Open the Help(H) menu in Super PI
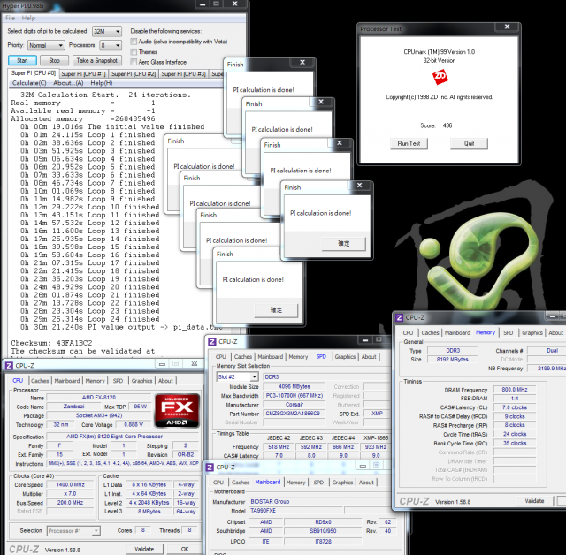The image size is (566, 555). (102, 83)
